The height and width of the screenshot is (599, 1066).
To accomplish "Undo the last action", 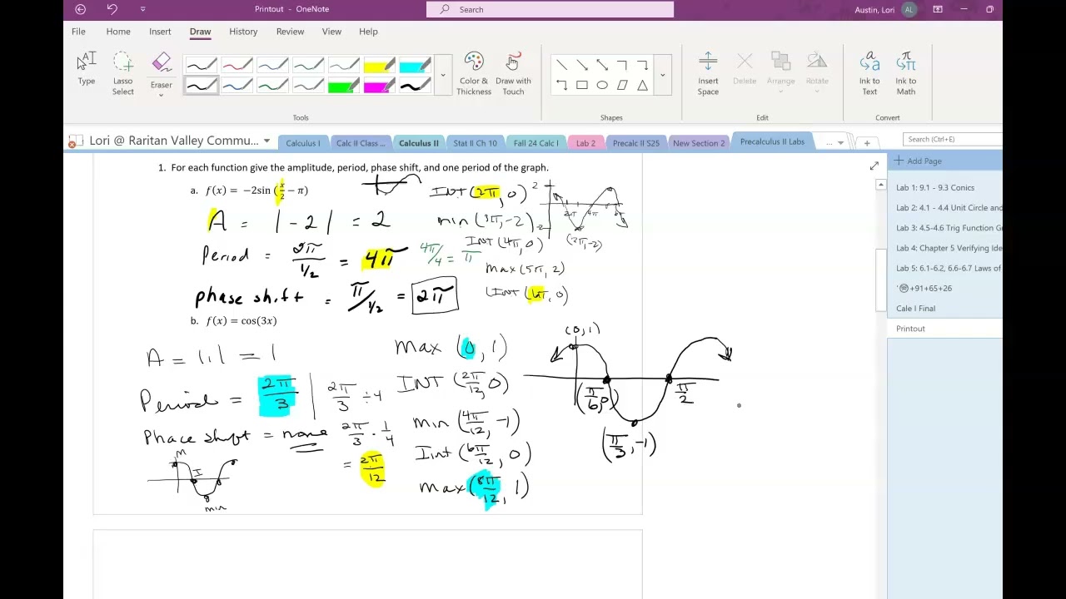I will coord(112,9).
